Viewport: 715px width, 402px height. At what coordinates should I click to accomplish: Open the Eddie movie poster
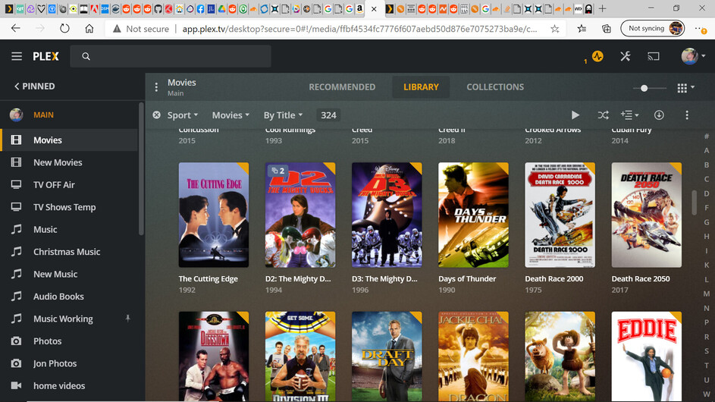647,356
